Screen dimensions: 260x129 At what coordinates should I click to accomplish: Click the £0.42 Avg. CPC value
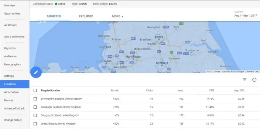point(241,124)
